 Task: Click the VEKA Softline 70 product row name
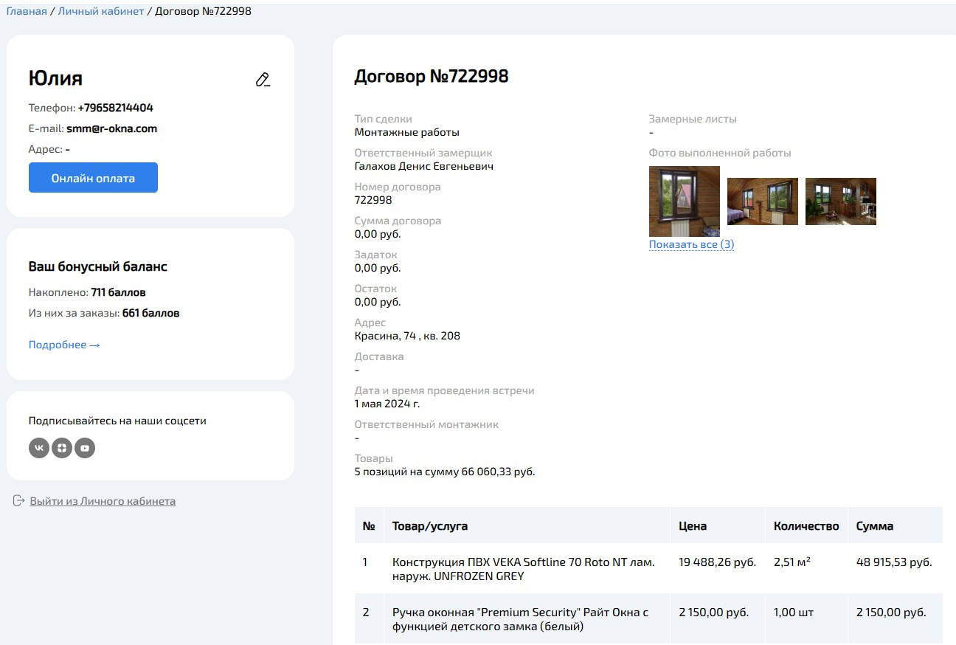tap(523, 569)
